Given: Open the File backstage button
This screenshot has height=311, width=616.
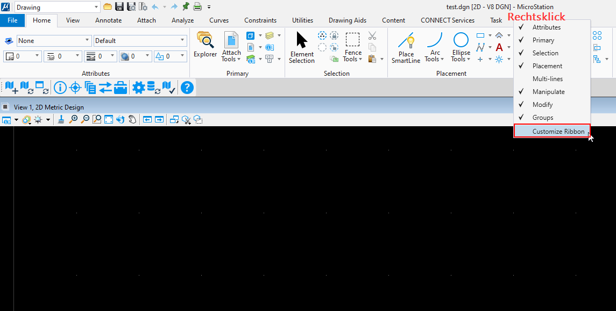Looking at the screenshot, I should 12,20.
